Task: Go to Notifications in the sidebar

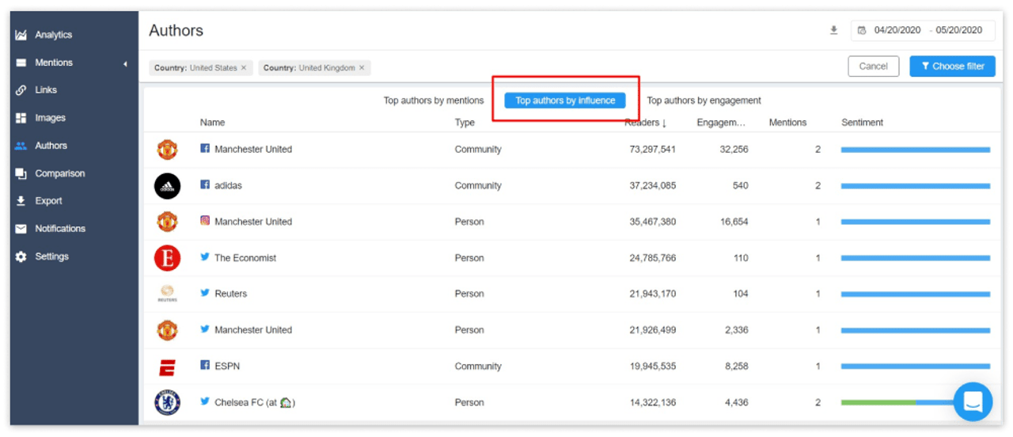Action: 60,229
